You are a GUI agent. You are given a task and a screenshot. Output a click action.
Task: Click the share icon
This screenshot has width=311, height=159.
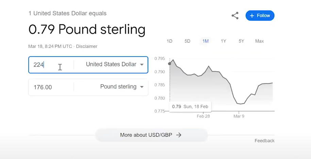[235, 16]
